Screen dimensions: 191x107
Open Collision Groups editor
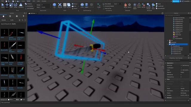coord(148,6)
